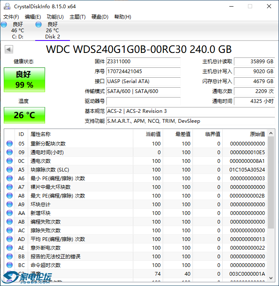279x286 pixels.
Task: Click status icon of row A9 坏块总计
Action: pyautogui.click(x=10, y=204)
